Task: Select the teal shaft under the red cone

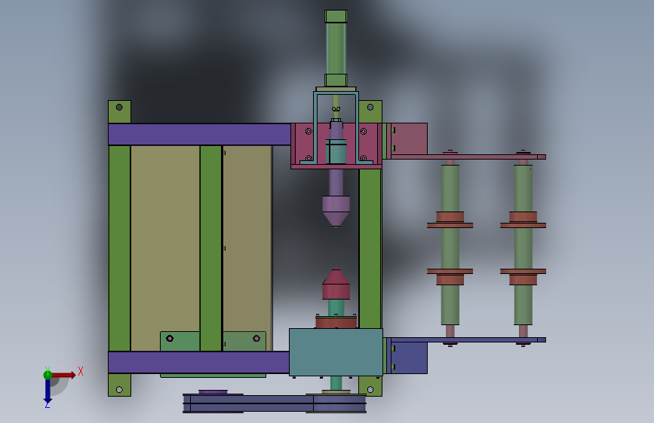Action: point(336,308)
